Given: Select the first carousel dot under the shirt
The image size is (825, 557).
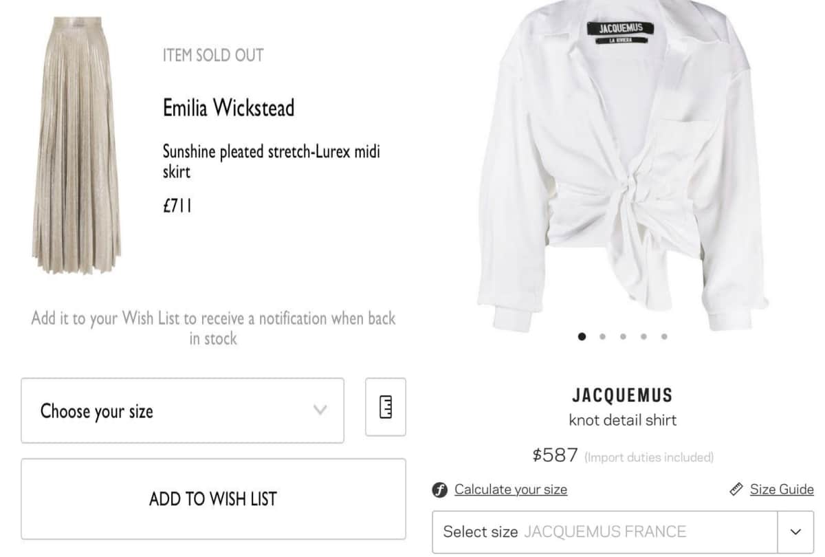Looking at the screenshot, I should pos(582,337).
